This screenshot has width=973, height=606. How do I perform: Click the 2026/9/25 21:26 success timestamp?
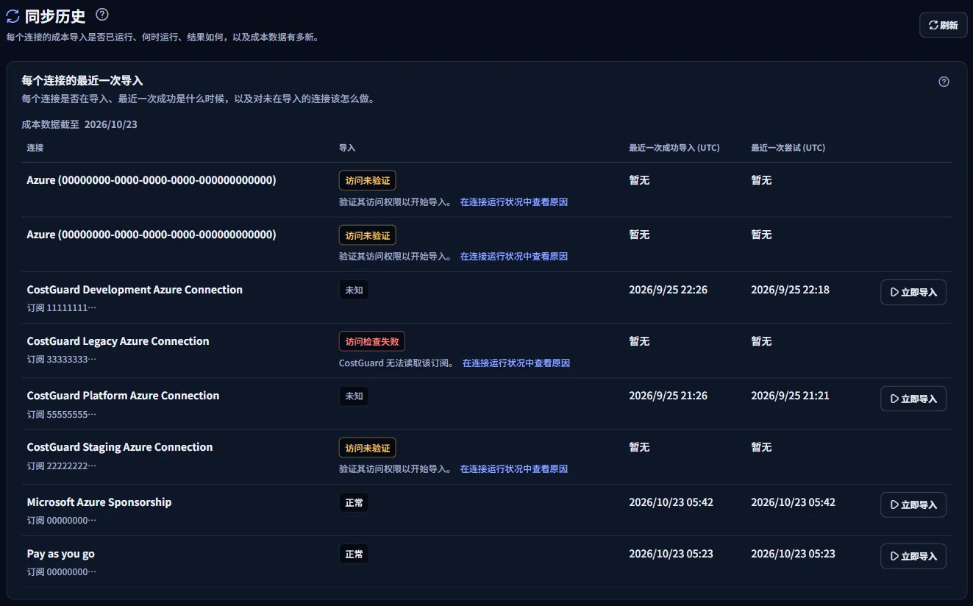point(669,396)
